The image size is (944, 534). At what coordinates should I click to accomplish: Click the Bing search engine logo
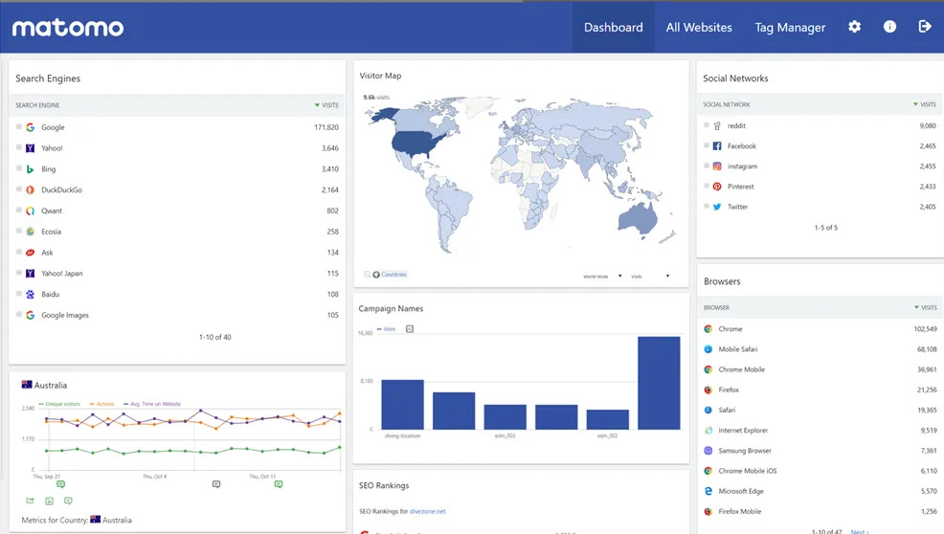tap(30, 169)
